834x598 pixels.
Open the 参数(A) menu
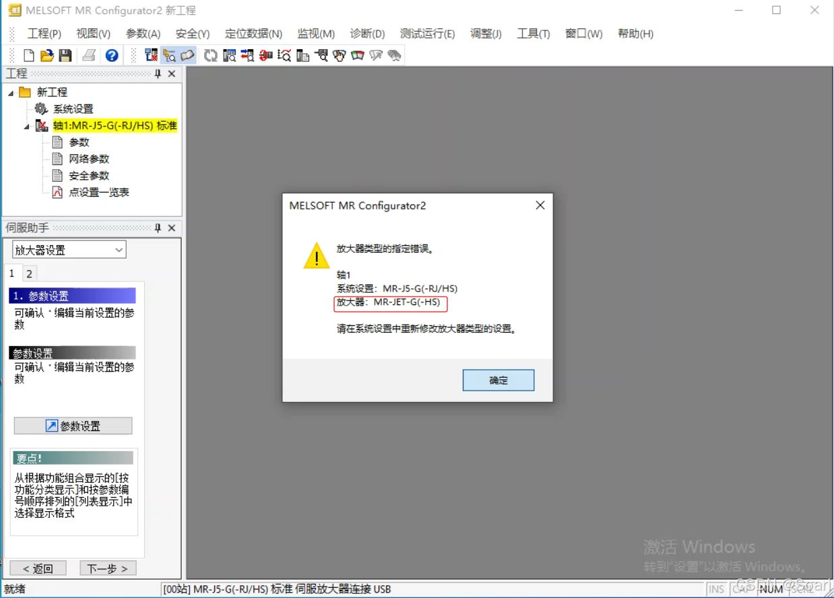click(143, 34)
